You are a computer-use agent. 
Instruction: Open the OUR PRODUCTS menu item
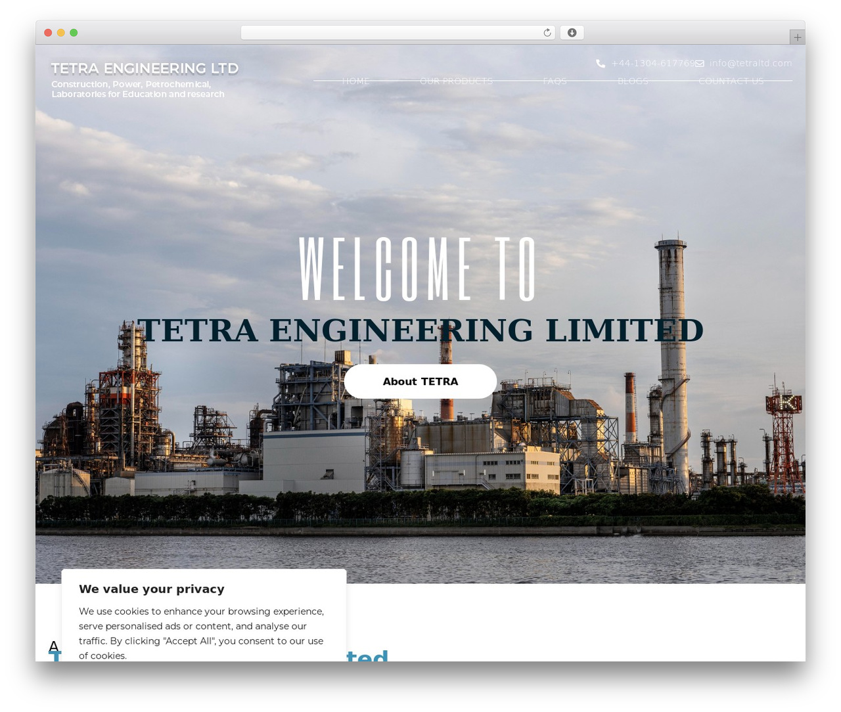456,81
